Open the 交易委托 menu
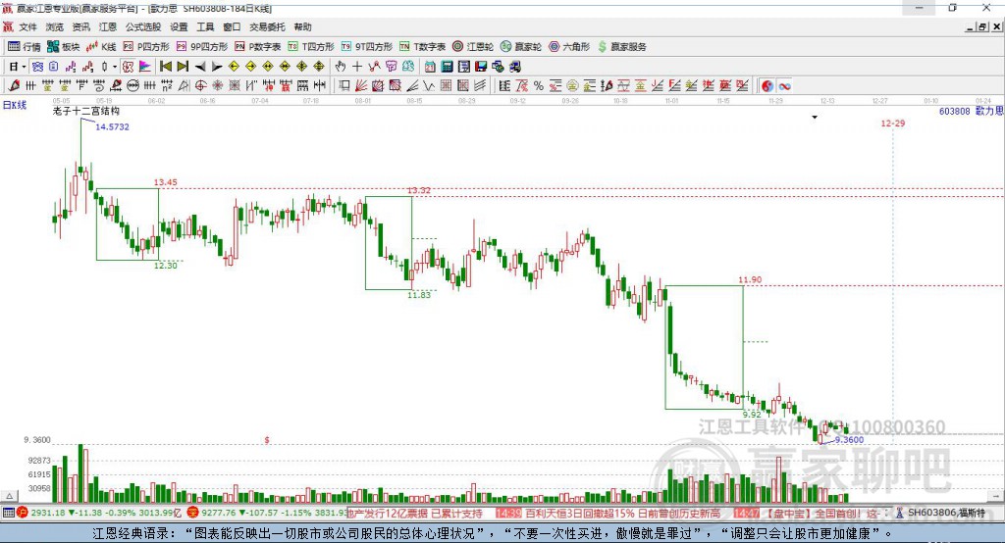The height and width of the screenshot is (543, 1005). point(267,26)
